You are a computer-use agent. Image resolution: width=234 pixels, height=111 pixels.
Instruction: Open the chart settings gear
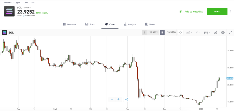pyautogui.click(x=223, y=33)
